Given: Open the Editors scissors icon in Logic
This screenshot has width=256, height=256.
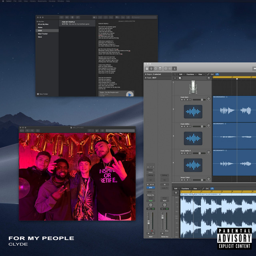Looking at the screenshot, I should (175, 68).
